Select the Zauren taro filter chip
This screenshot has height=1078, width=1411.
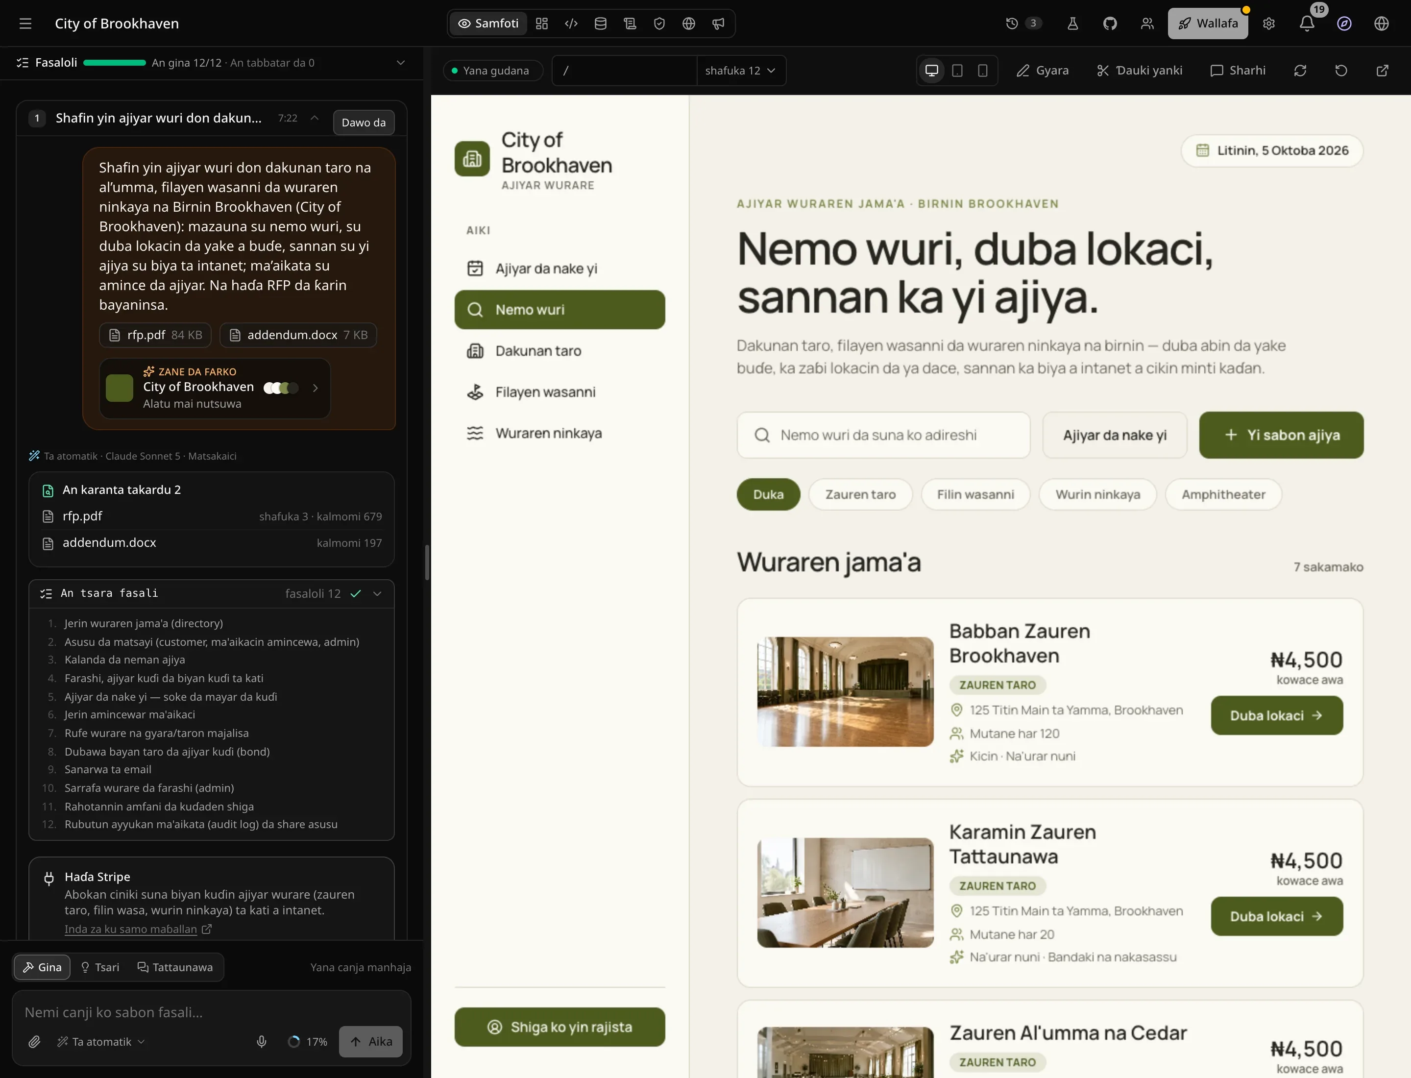[x=860, y=495]
